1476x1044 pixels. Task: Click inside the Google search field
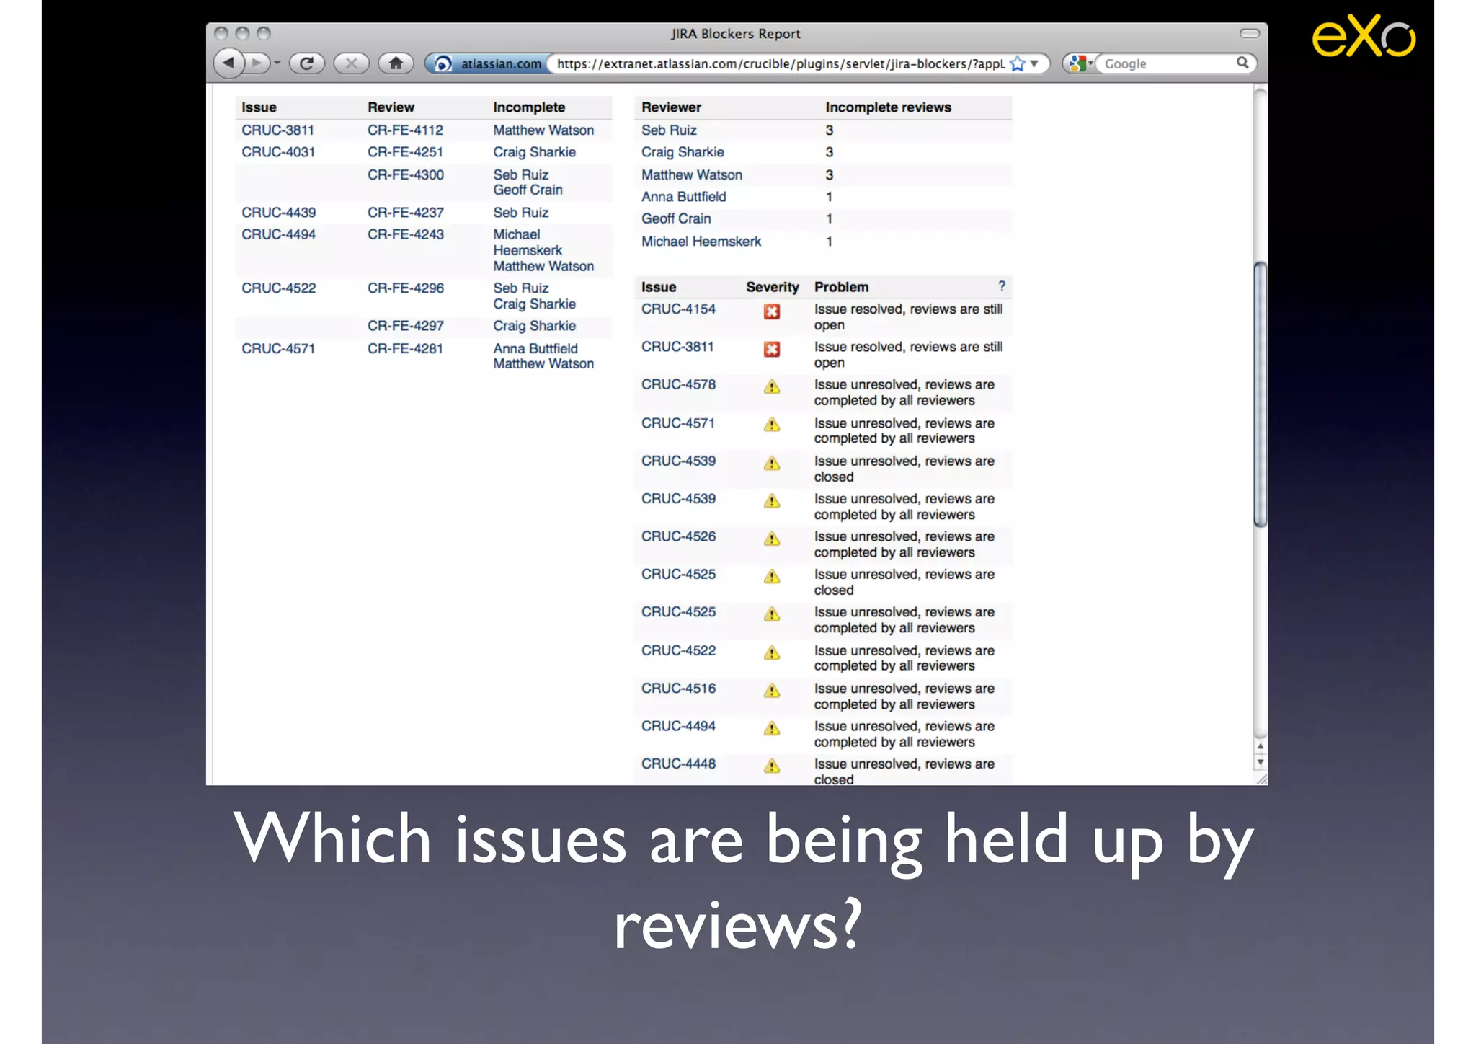(1165, 63)
